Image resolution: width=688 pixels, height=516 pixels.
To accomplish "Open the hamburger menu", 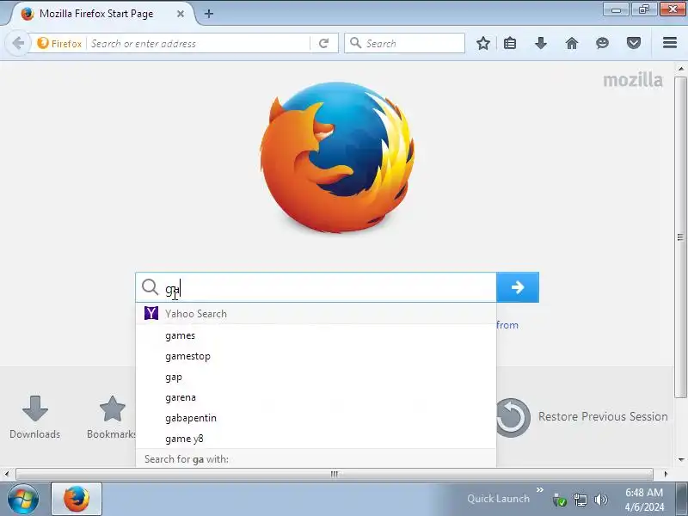I will point(670,42).
